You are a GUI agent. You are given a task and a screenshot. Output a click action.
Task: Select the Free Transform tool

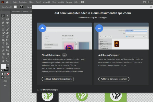click(x=7, y=40)
